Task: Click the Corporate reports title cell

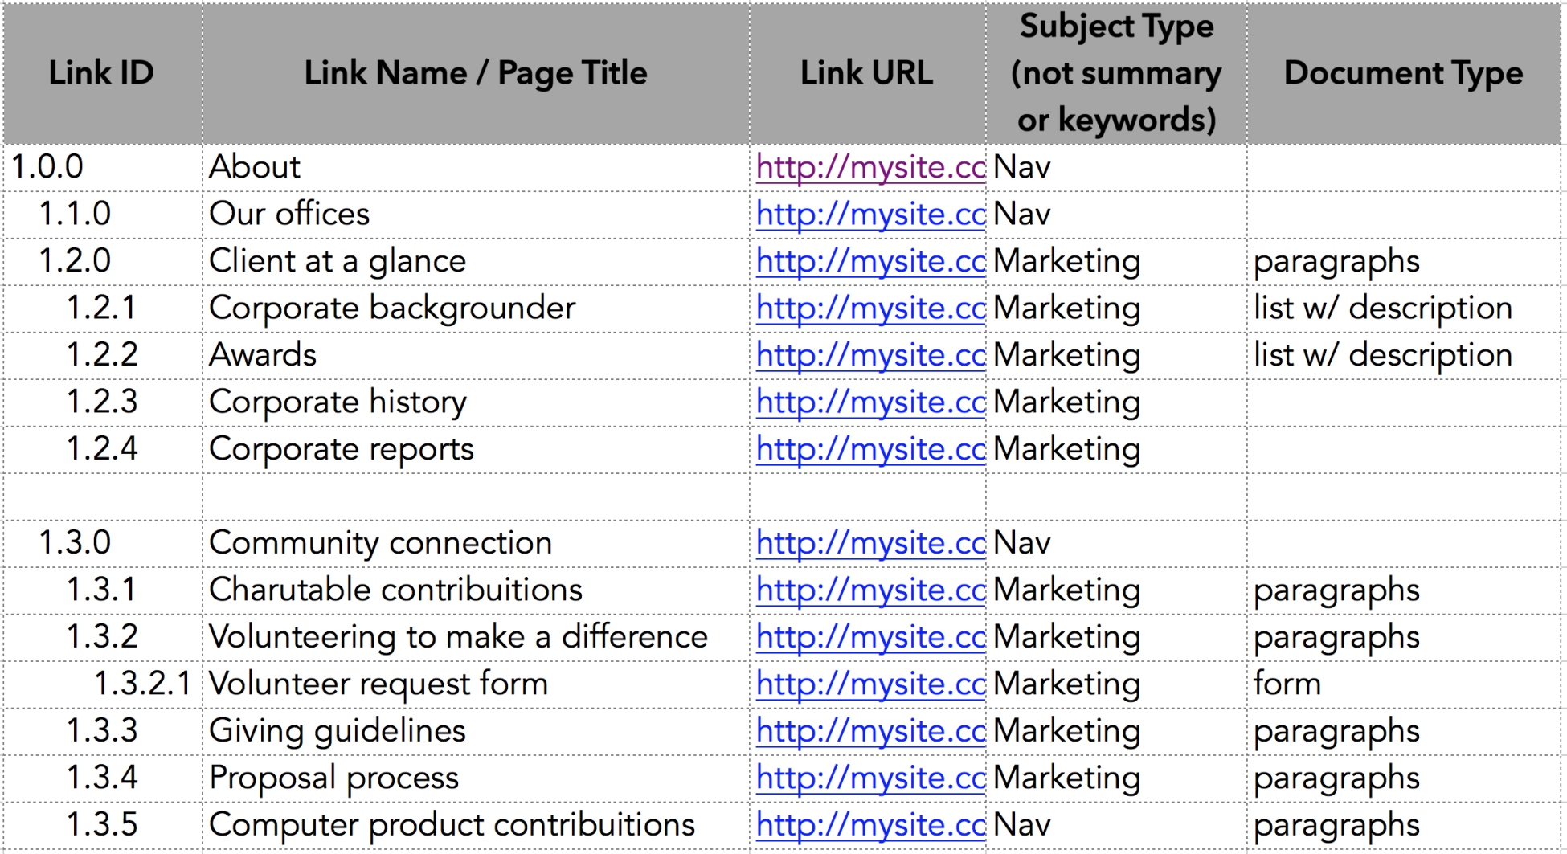Action: coord(342,449)
